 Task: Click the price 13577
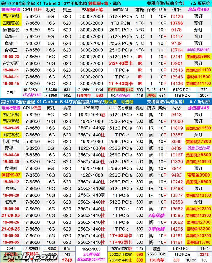tap(176, 195)
